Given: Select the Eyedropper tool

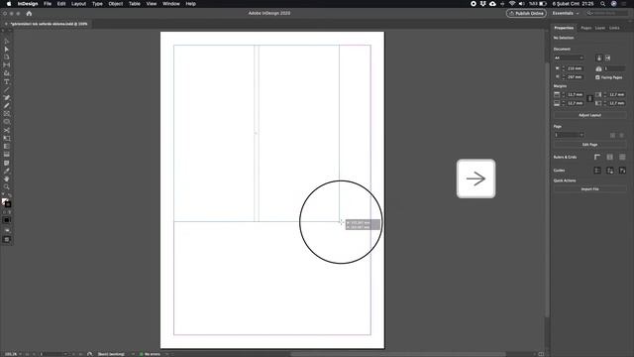Looking at the screenshot, I should 7,171.
